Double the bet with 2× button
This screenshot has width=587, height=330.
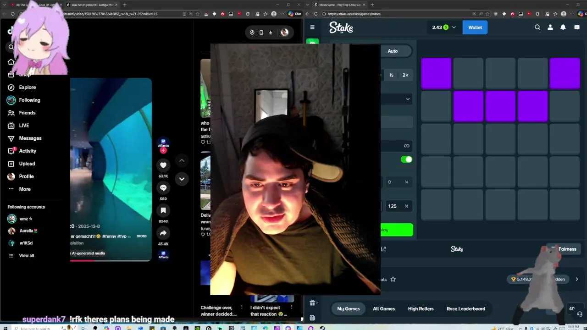405,75
